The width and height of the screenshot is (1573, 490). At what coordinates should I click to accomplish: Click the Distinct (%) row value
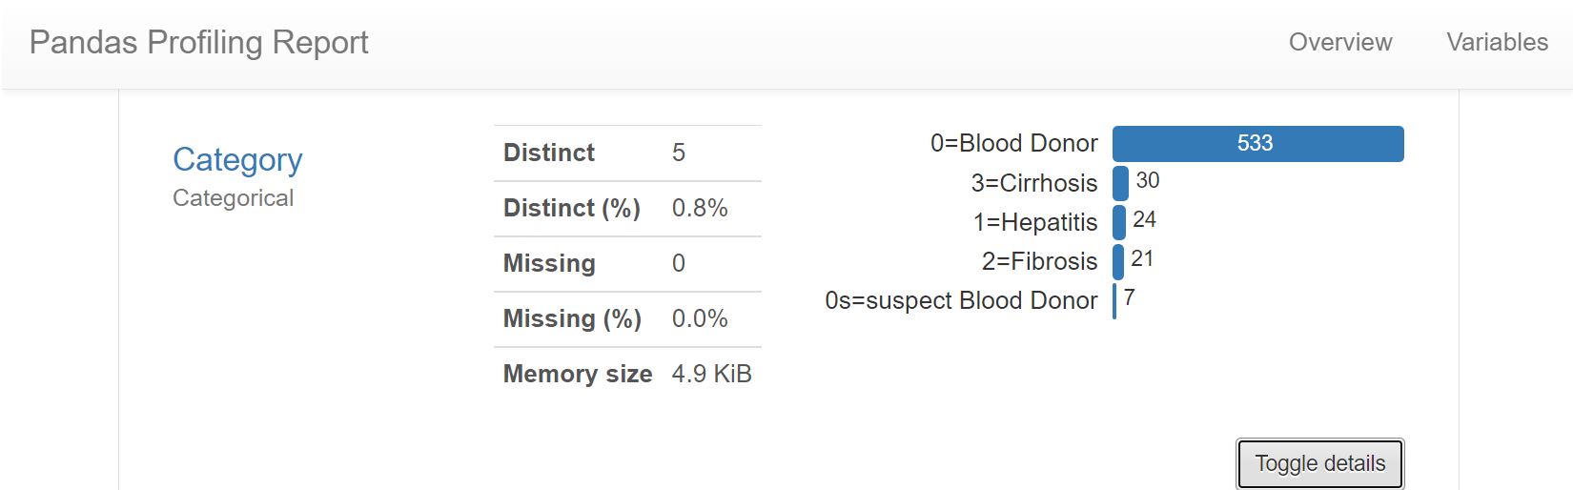tap(700, 208)
